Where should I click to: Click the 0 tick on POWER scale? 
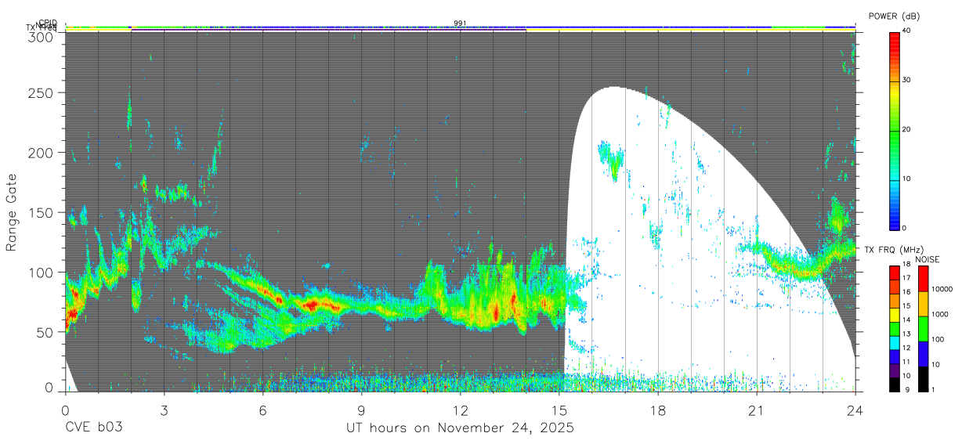coord(904,228)
